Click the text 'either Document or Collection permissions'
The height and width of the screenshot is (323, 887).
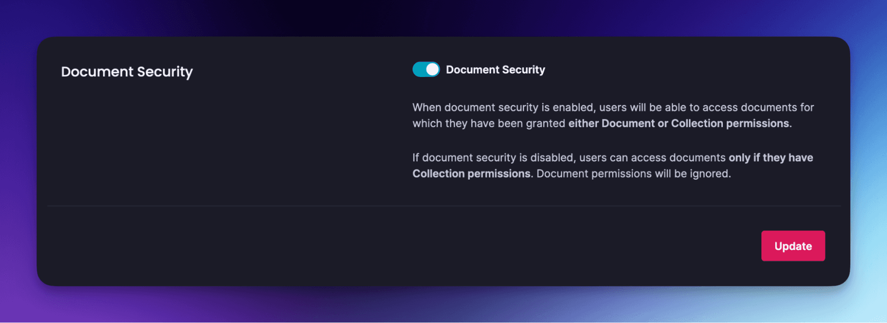679,123
